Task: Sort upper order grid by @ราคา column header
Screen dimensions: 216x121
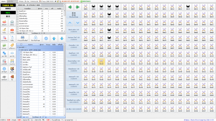Action: click(x=40, y=9)
